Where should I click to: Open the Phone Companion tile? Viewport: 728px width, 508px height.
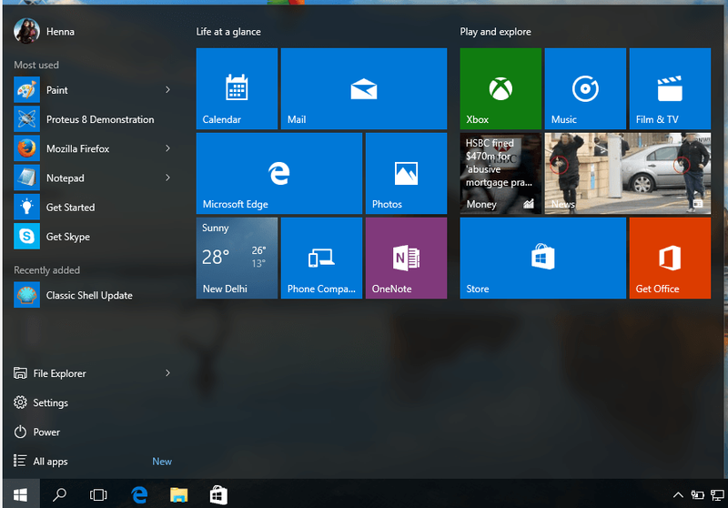click(x=321, y=259)
